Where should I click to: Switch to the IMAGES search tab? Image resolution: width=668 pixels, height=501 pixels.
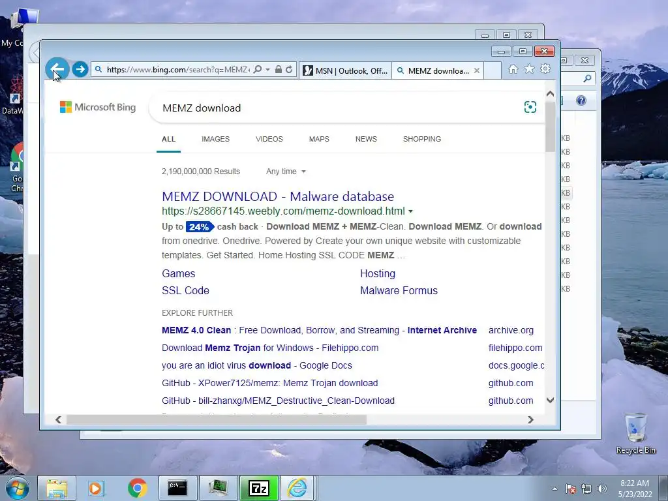click(215, 139)
